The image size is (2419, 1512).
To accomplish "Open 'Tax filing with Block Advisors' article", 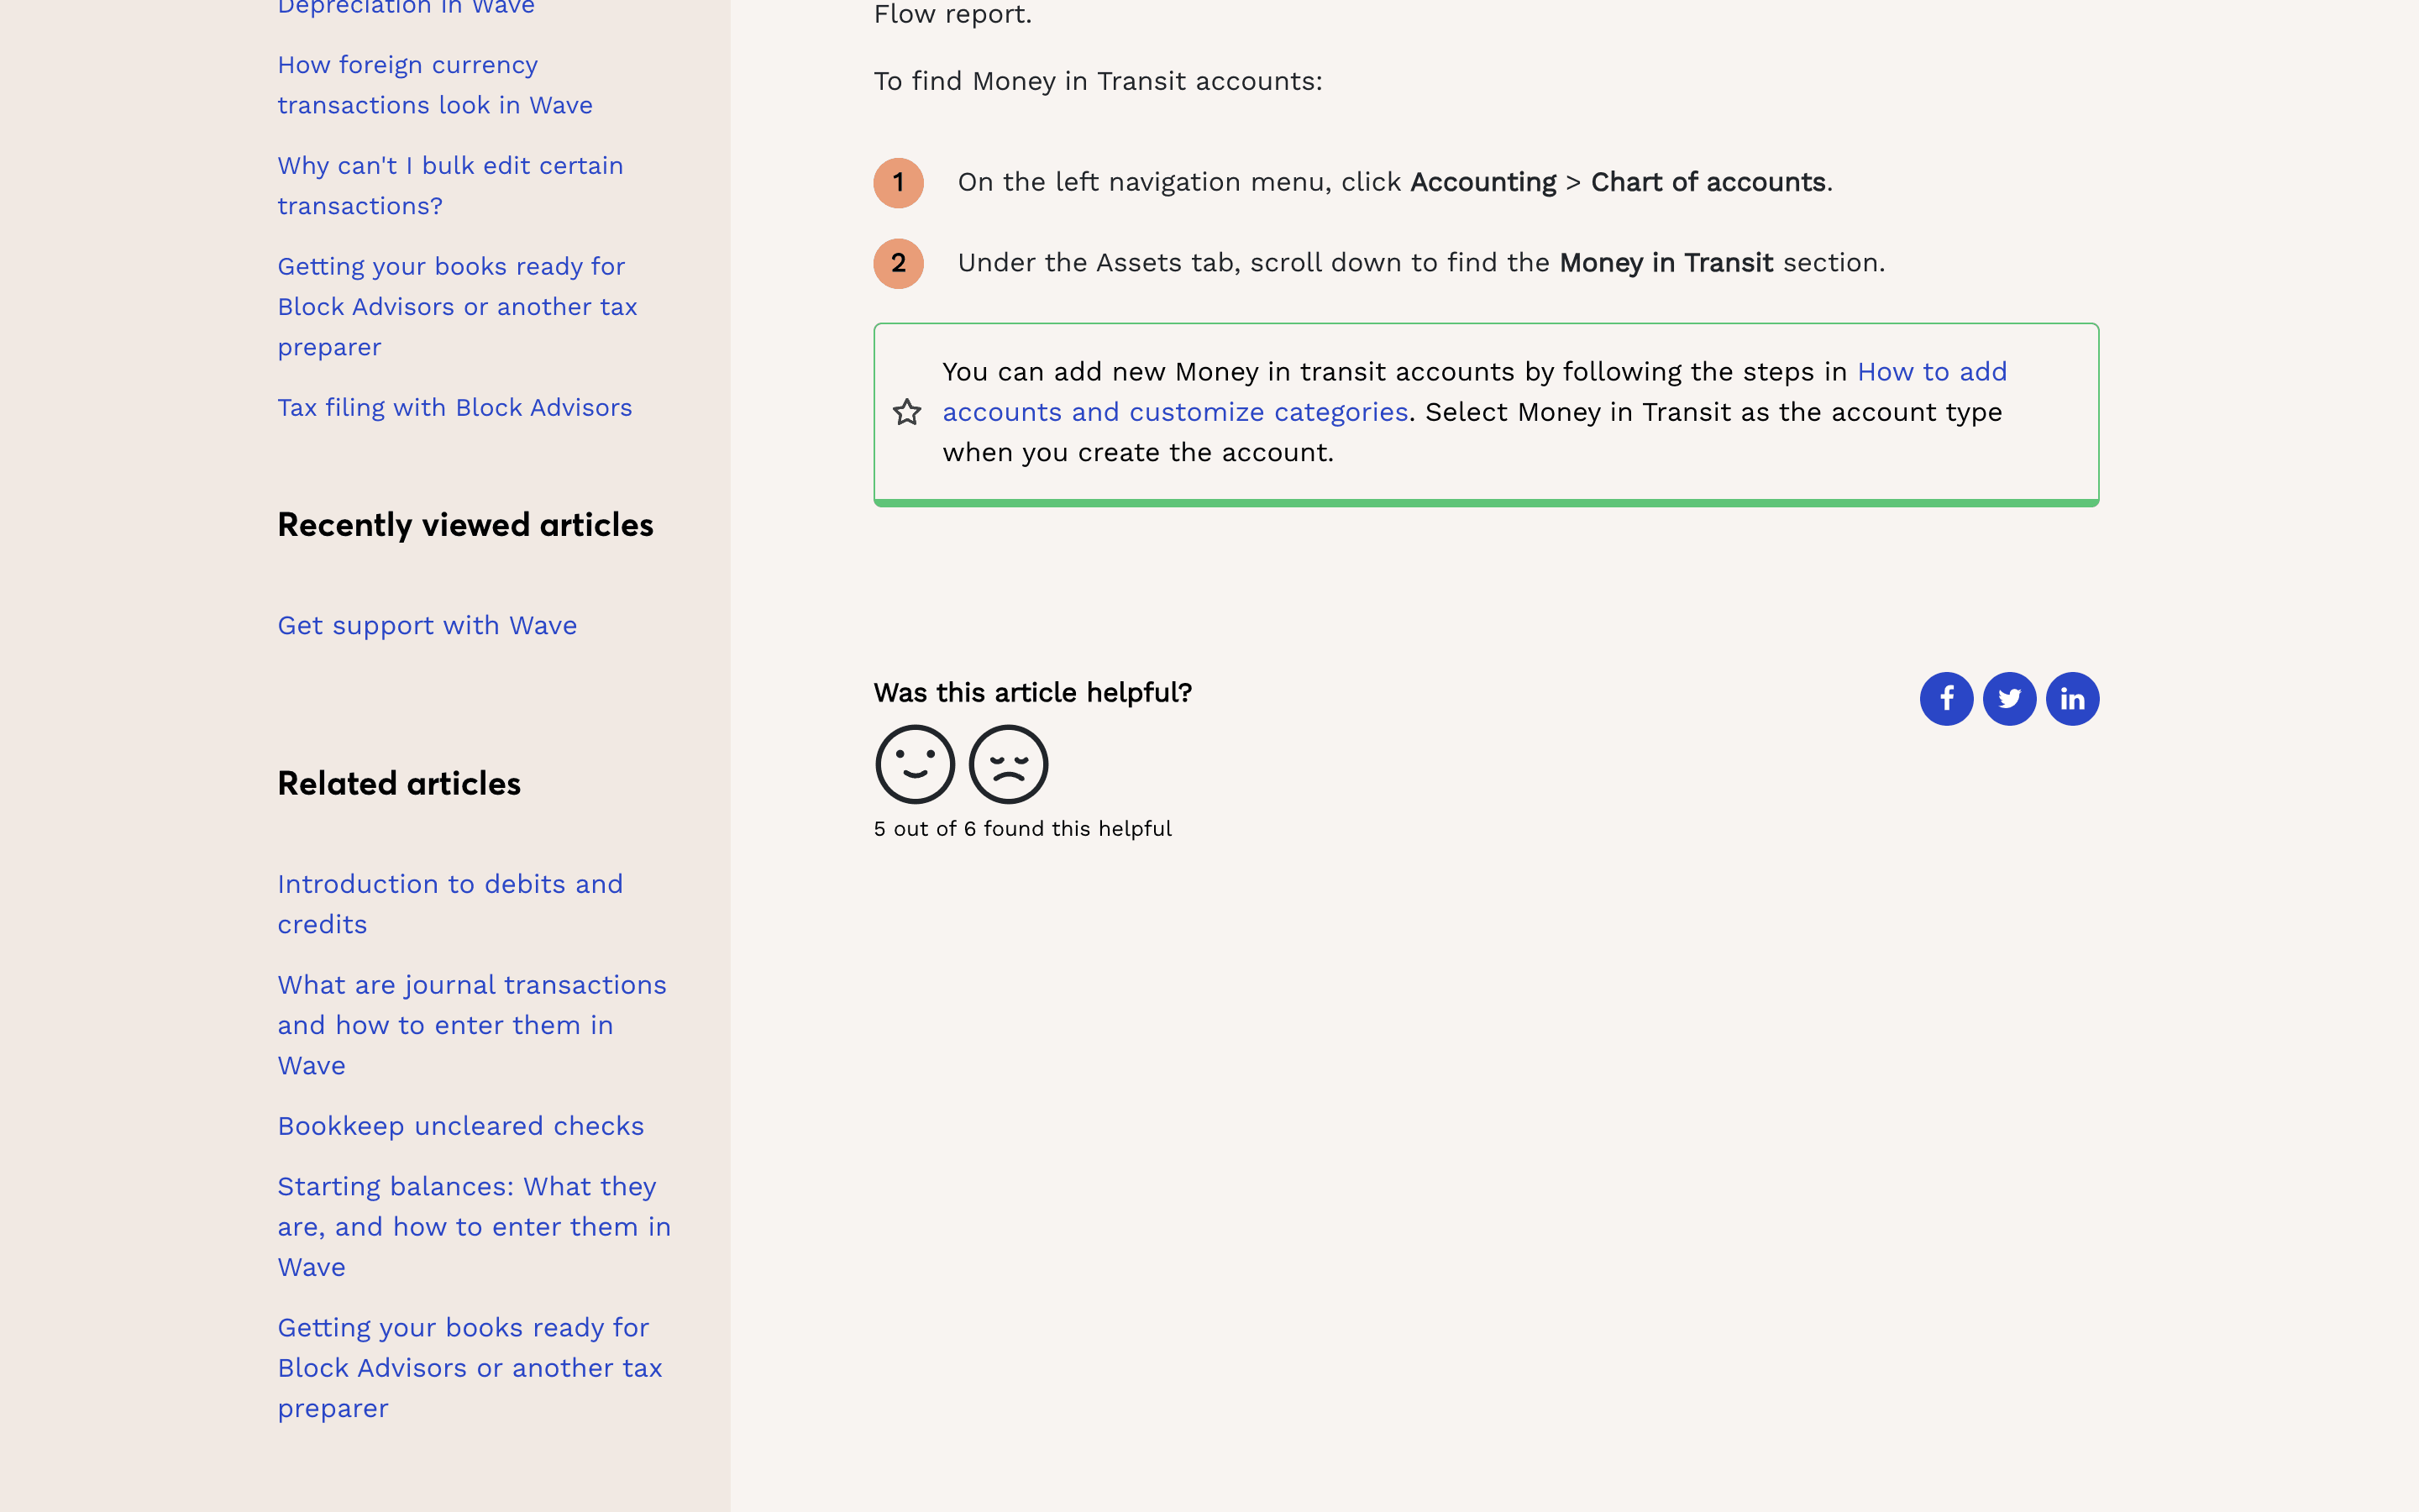I will [x=454, y=408].
